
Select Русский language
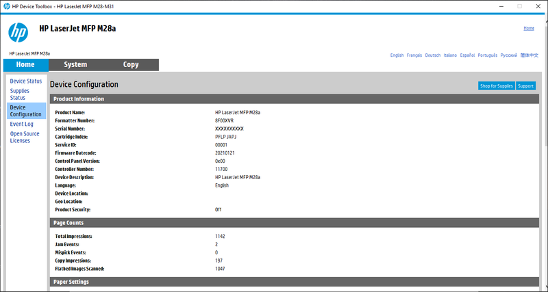[508, 55]
